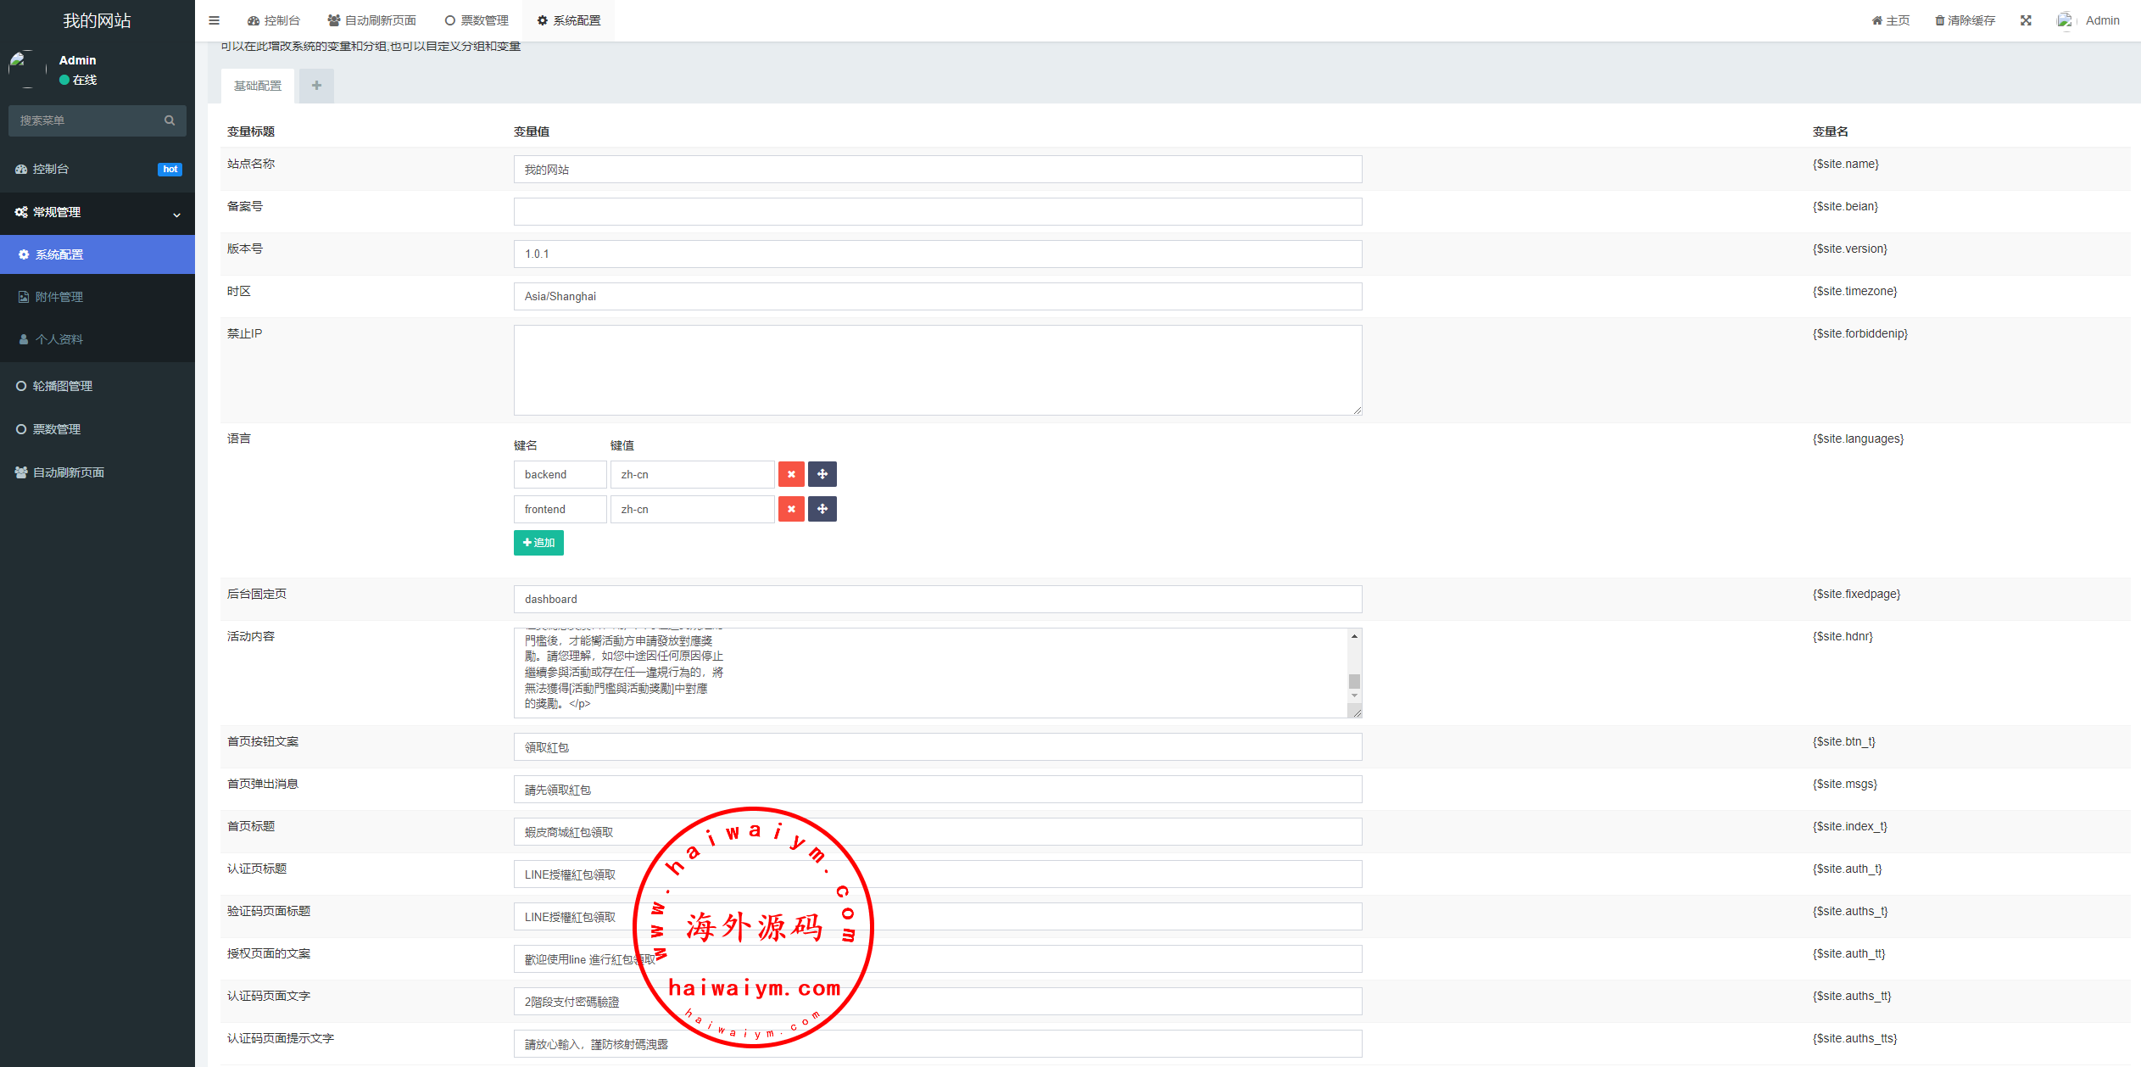Open 附件管理 in the sidebar
This screenshot has height=1067, width=2141.
pyautogui.click(x=59, y=297)
